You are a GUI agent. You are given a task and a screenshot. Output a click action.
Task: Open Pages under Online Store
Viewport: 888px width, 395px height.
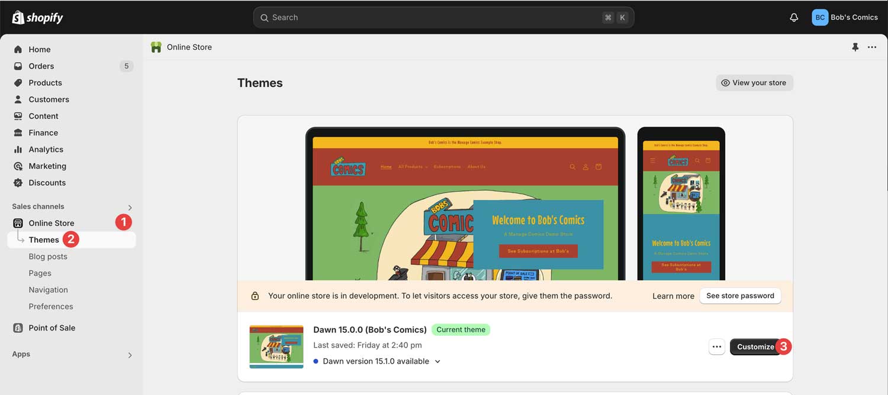pos(40,273)
